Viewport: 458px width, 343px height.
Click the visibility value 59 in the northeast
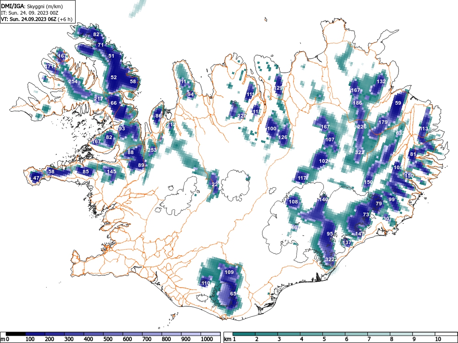(x=398, y=103)
